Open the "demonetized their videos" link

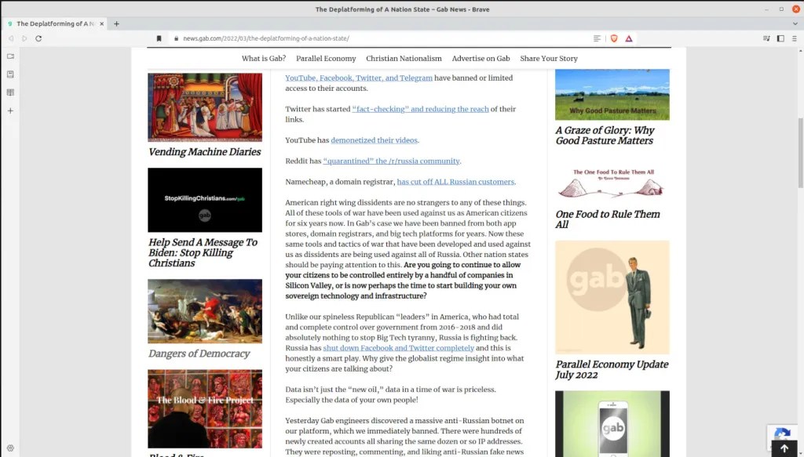pyautogui.click(x=375, y=140)
